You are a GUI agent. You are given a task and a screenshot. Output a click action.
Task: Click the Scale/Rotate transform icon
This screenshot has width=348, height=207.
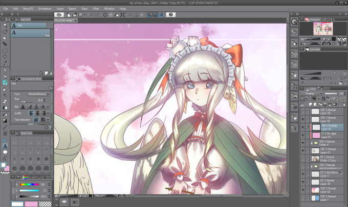point(122,15)
